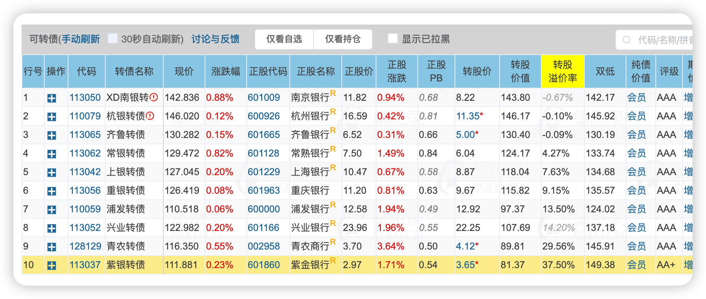The width and height of the screenshot is (706, 299).
Task: Click plus icon for XD南银转 row
Action: point(52,98)
